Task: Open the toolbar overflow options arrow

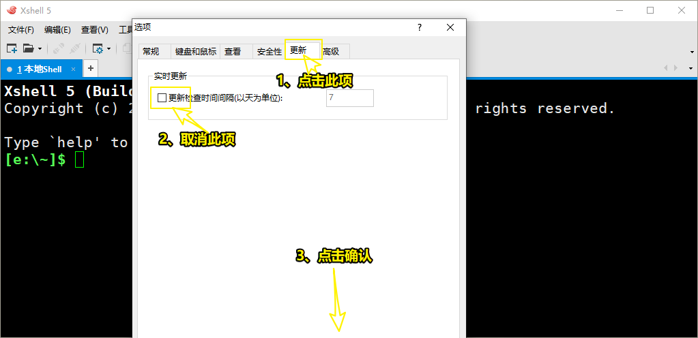Action: [691, 52]
